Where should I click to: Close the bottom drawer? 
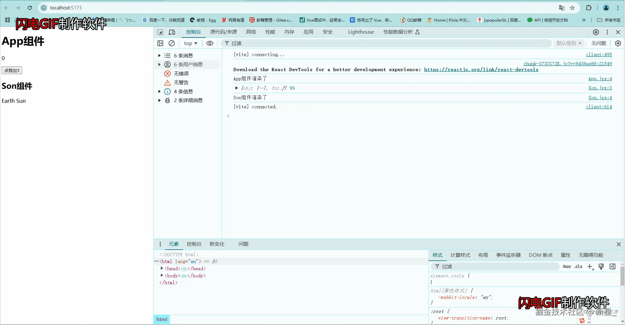point(618,244)
